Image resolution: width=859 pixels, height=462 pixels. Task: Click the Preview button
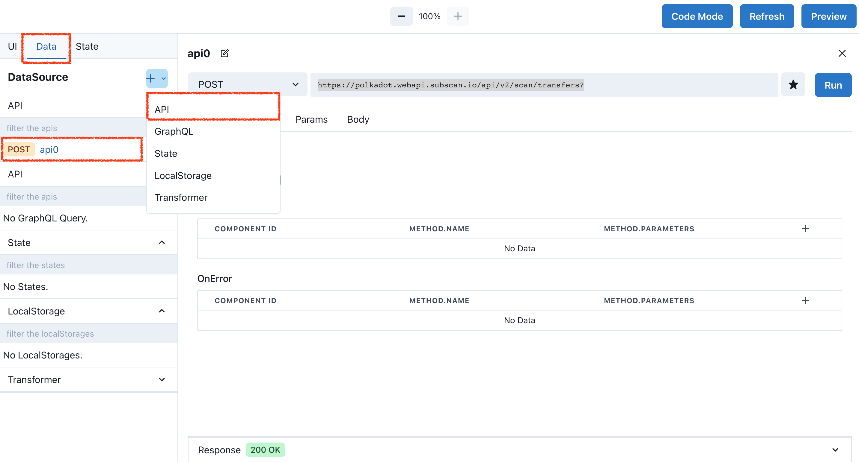click(x=828, y=16)
